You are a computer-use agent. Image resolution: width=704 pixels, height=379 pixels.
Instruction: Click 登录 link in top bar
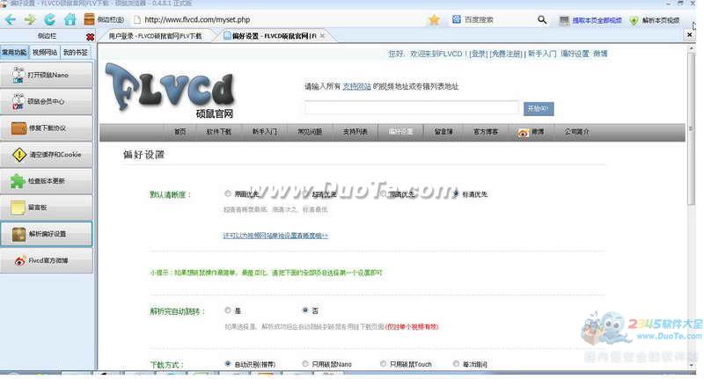(x=478, y=54)
